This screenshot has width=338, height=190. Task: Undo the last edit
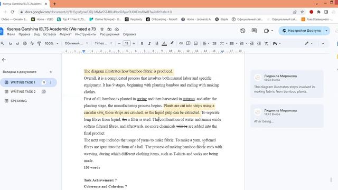click(x=10, y=43)
